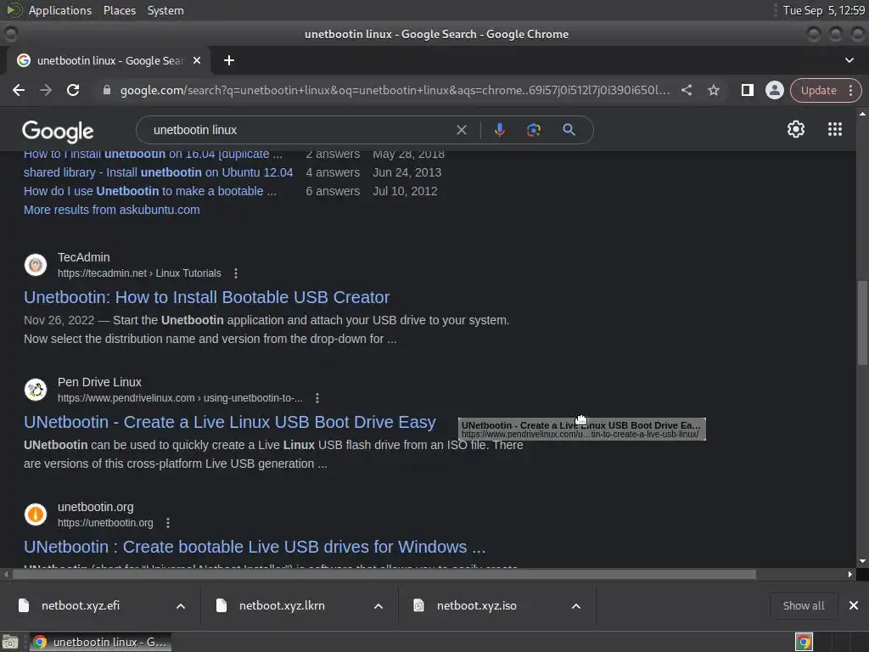Open the tab search dropdown arrow
869x652 pixels.
point(849,60)
